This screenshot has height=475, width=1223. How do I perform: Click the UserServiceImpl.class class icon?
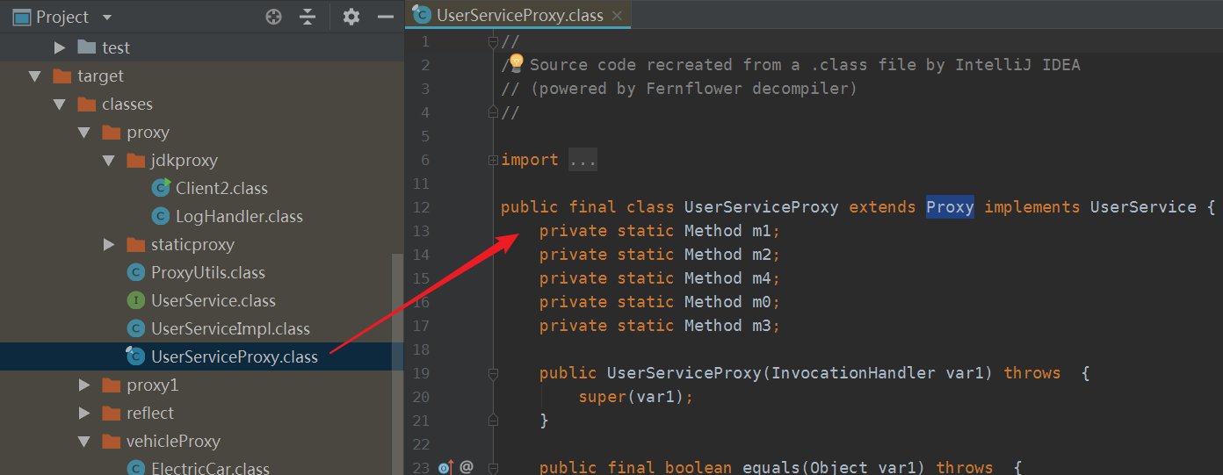(136, 328)
